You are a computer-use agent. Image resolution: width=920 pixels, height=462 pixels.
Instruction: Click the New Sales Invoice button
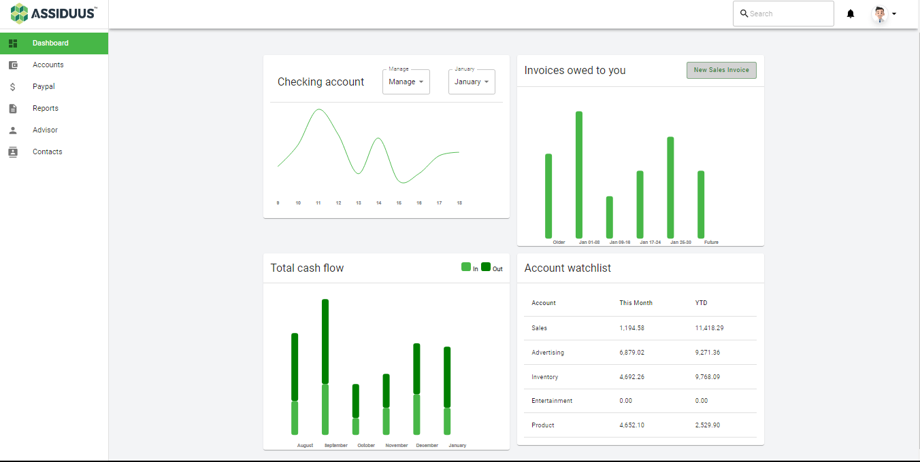(x=721, y=70)
